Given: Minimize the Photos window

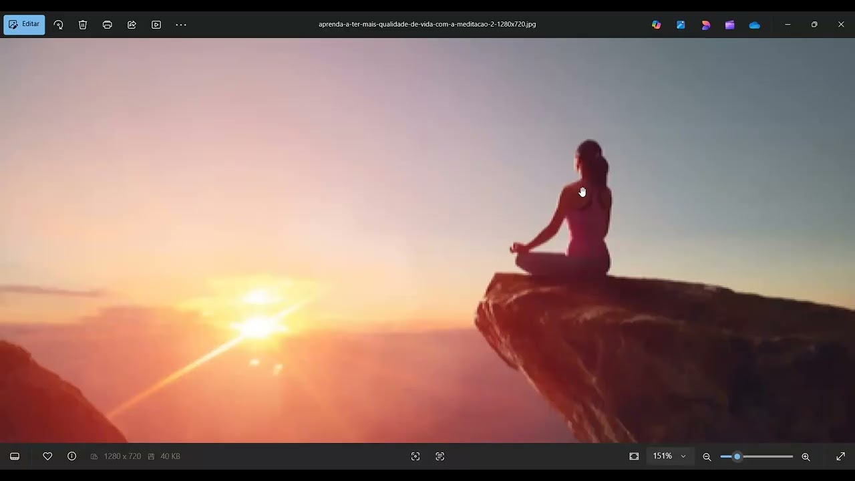Looking at the screenshot, I should click(x=788, y=25).
